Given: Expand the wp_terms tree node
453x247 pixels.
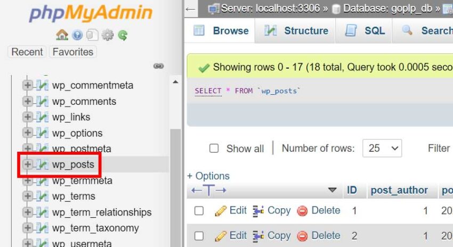Looking at the screenshot, I should coord(27,196).
